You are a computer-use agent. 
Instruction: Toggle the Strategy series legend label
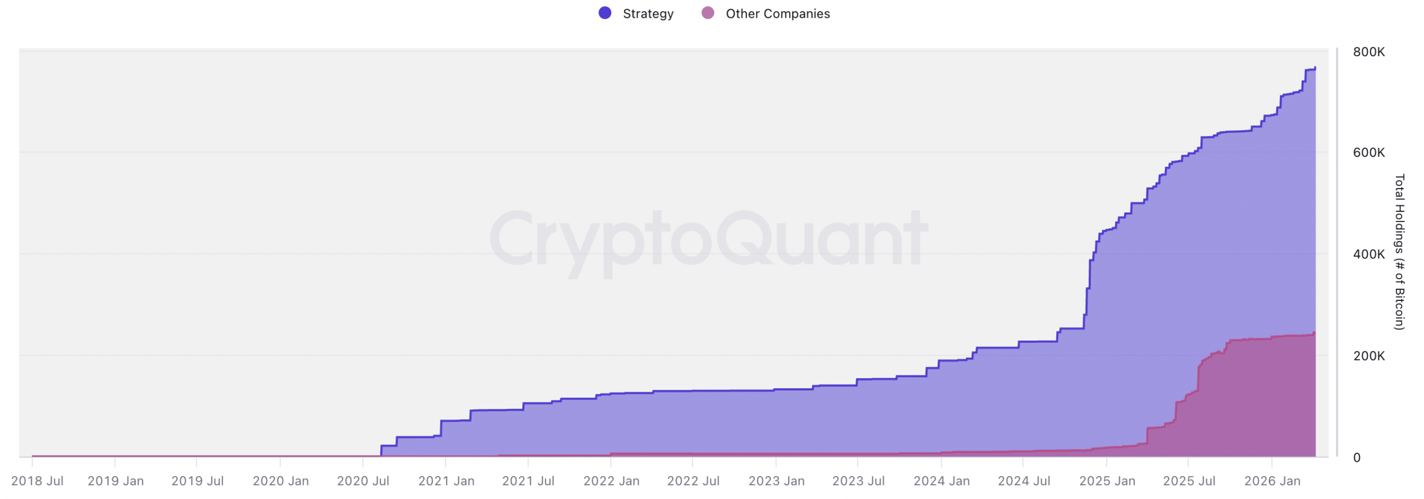[x=647, y=13]
